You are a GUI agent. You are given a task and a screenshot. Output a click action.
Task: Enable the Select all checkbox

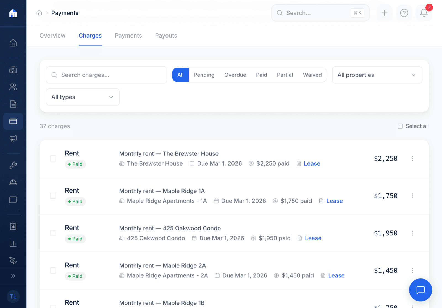pos(400,126)
